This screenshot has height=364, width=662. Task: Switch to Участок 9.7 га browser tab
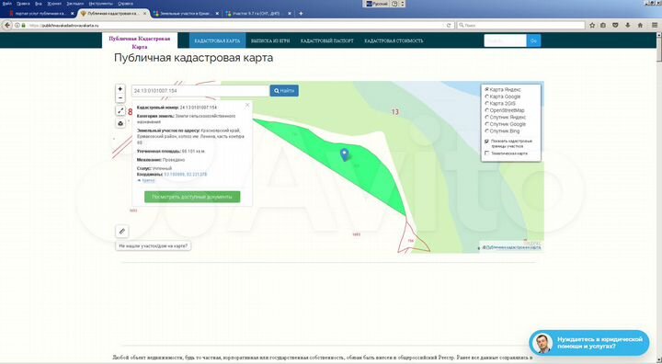pos(258,14)
